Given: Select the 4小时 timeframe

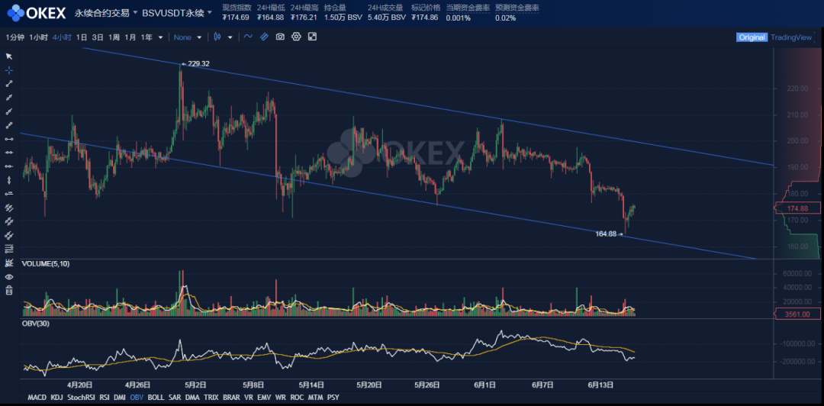Looking at the screenshot, I should click(62, 37).
